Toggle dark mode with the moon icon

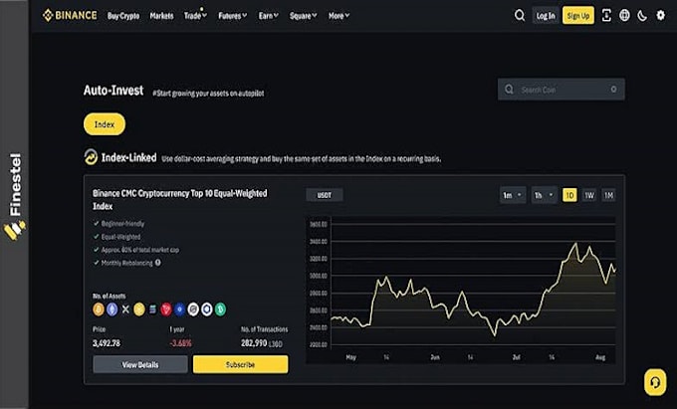(x=642, y=16)
